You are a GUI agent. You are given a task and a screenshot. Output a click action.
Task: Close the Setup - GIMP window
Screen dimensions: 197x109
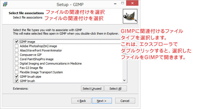pos(132,3)
